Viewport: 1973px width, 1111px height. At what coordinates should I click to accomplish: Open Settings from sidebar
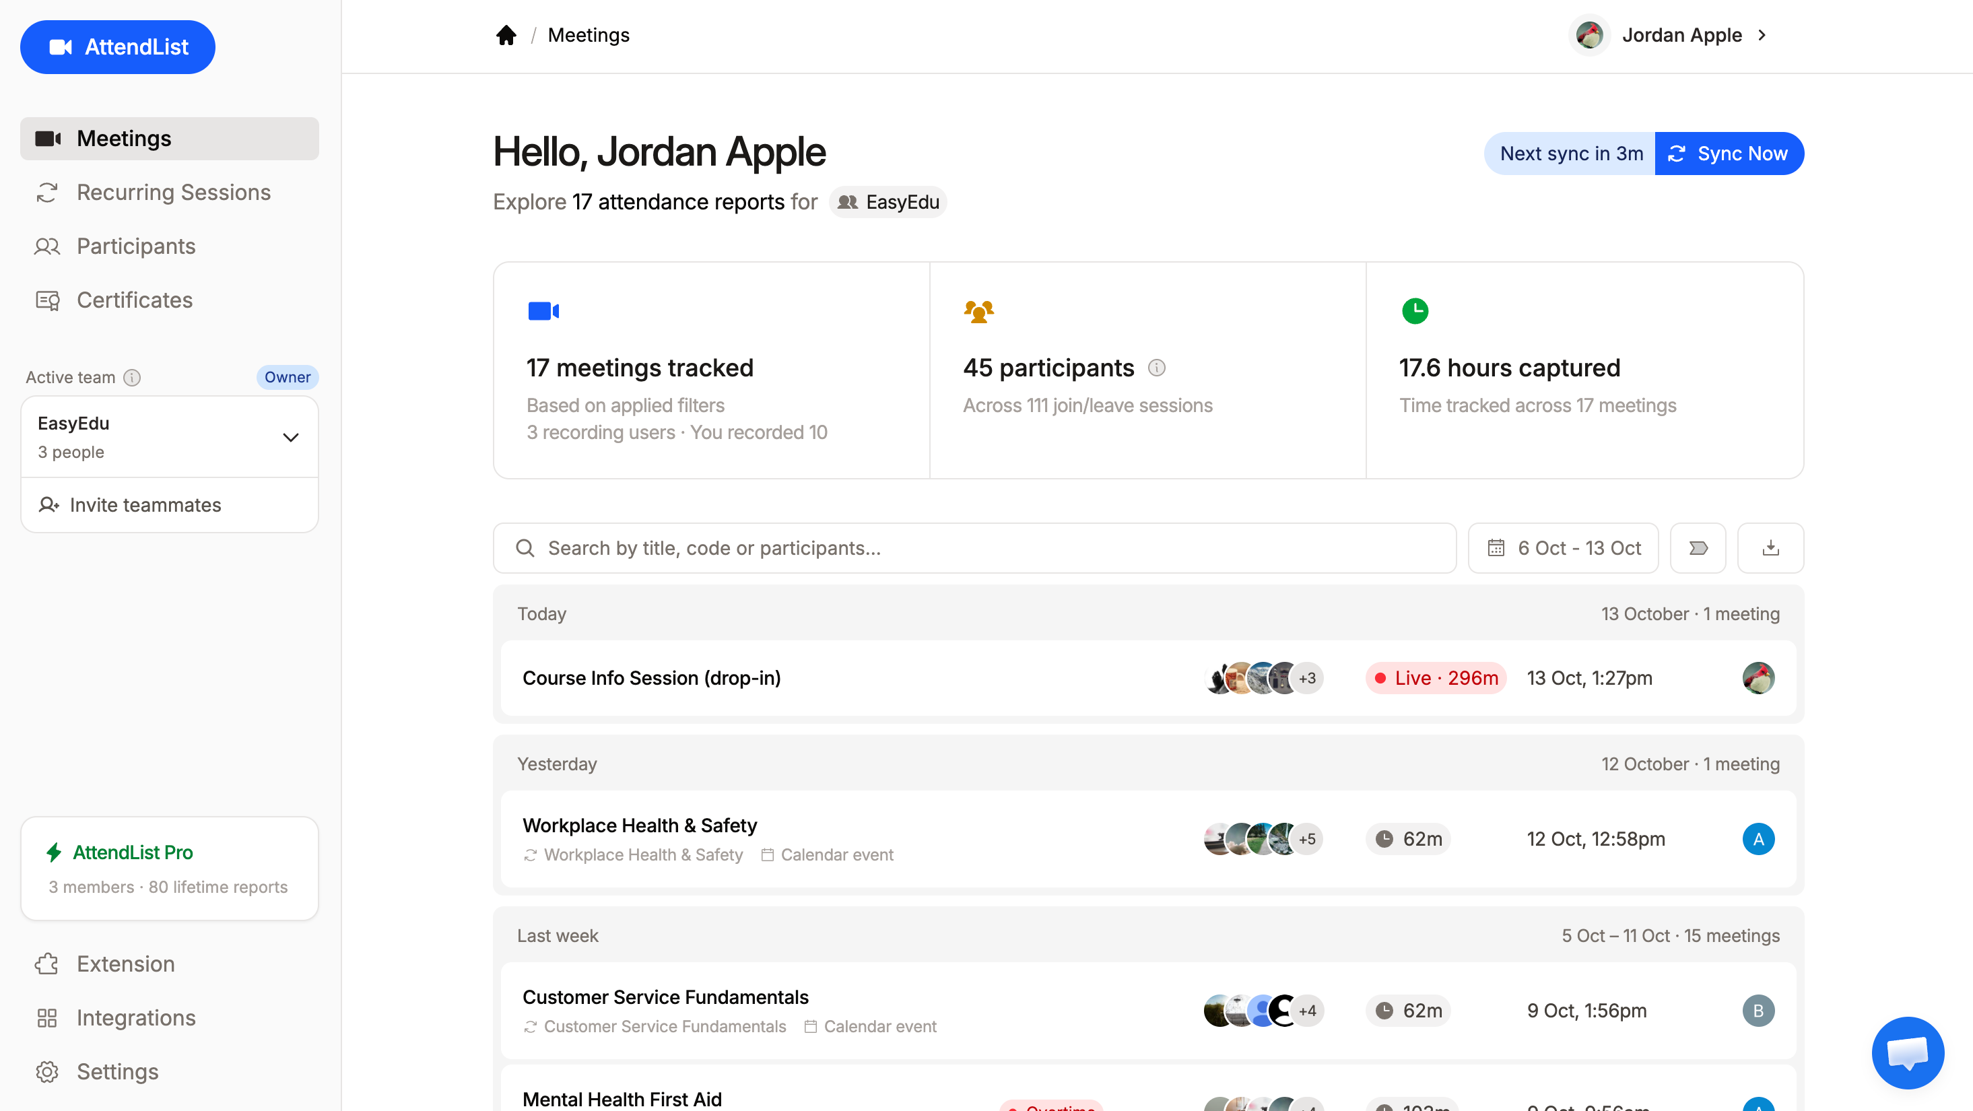[x=169, y=1071]
